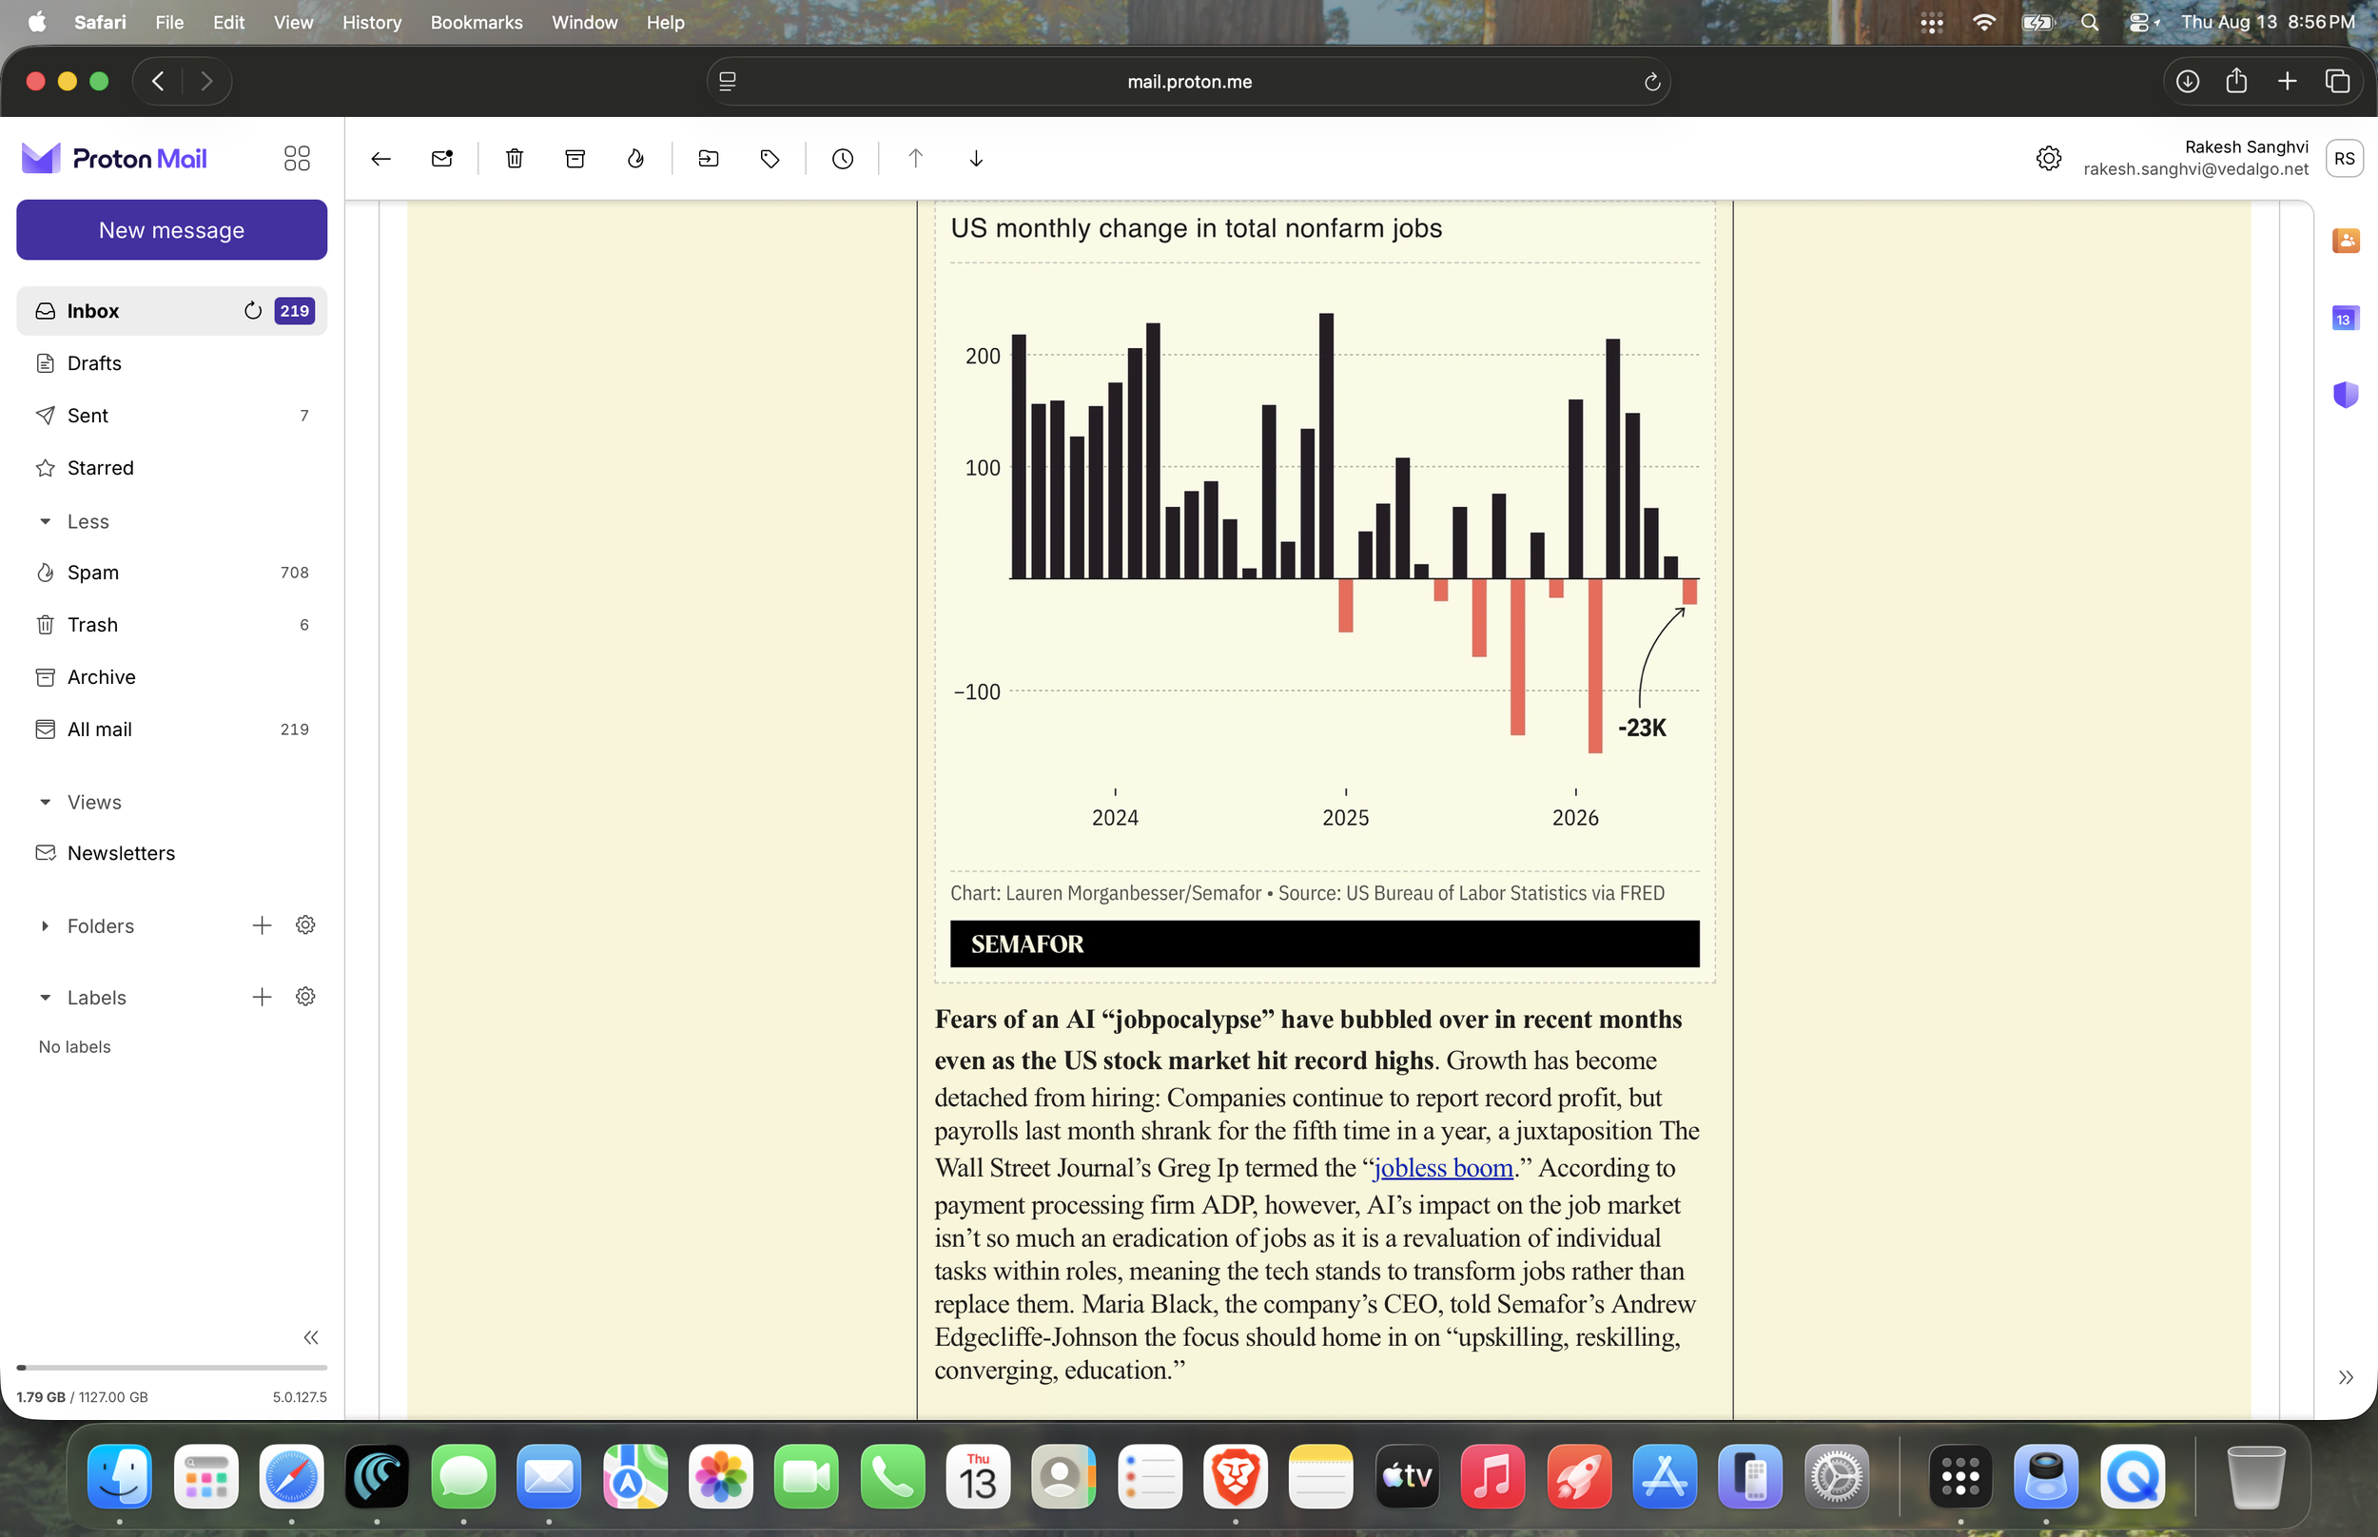Screen dimensions: 2378x1537
Task: Open Safari View menu
Action: [293, 22]
